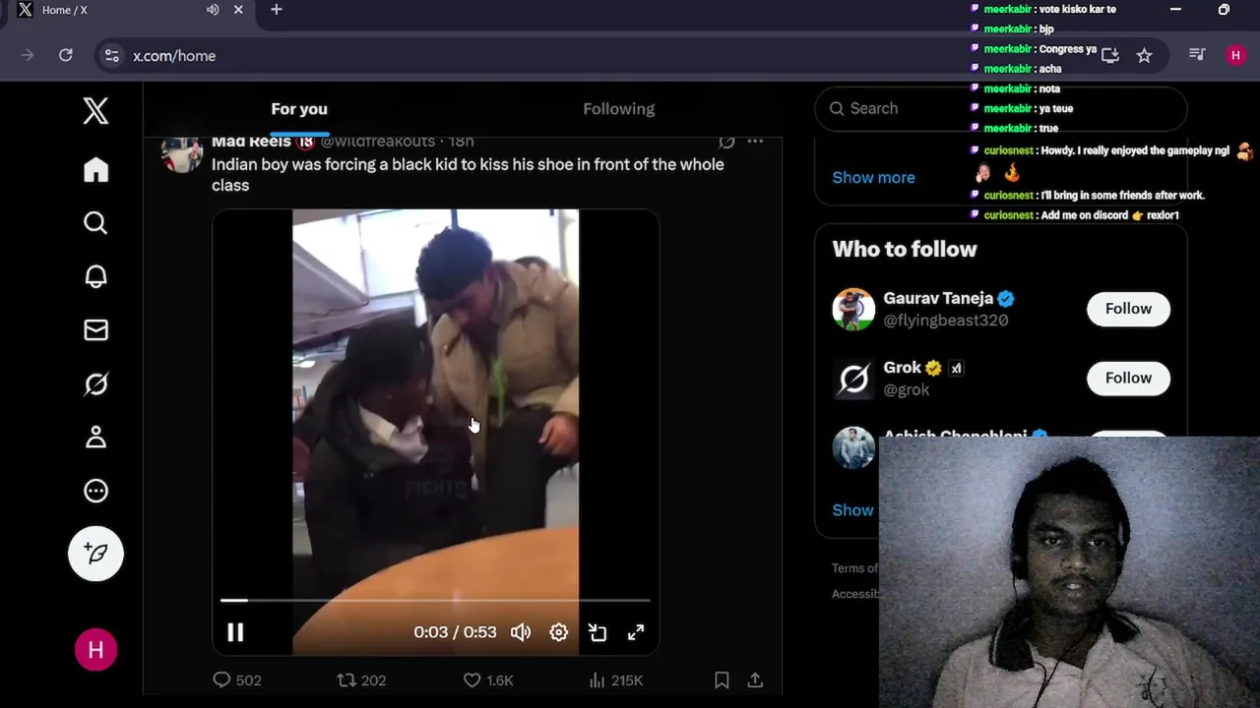This screenshot has height=708, width=1260.
Task: View post analytics showing 215K
Action: (x=615, y=679)
